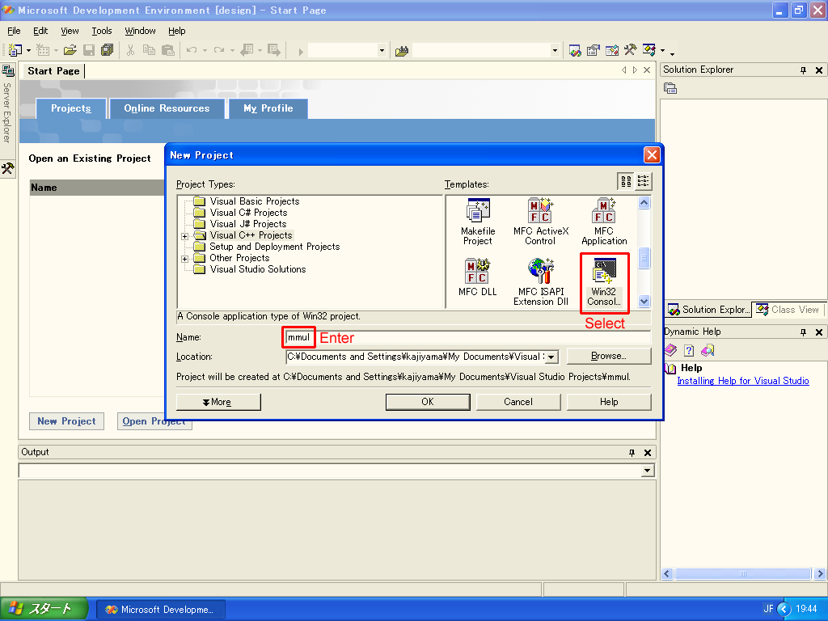Click the project Name input field

pos(468,337)
